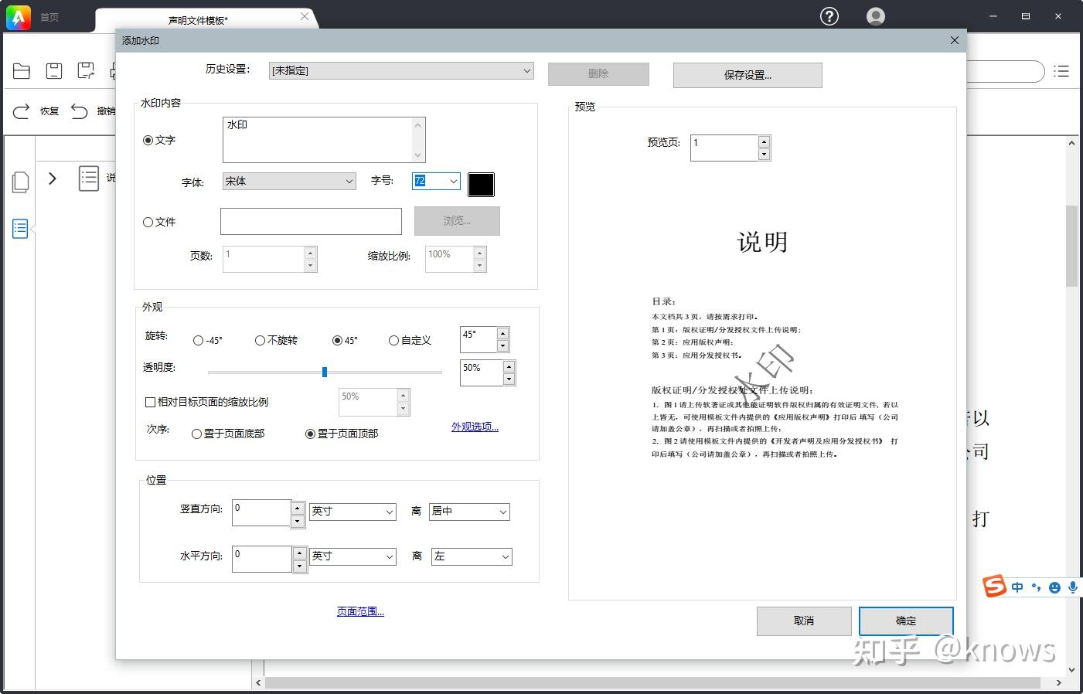Open the 居中 vertical position dropdown
Image resolution: width=1083 pixels, height=694 pixels.
[x=469, y=511]
